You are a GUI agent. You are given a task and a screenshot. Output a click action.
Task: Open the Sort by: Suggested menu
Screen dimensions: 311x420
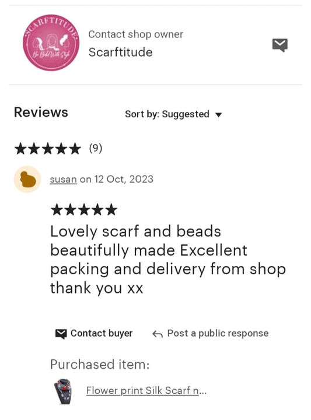coord(173,114)
